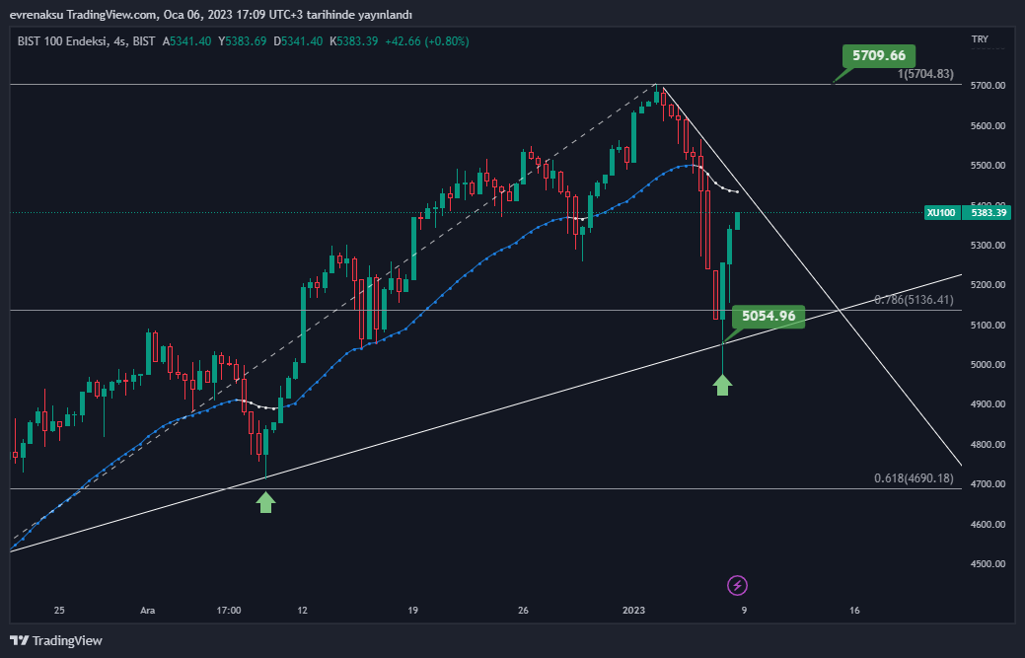Screen dimensions: 1025x658
Task: Click the evrenaksu publisher header text
Action: (x=210, y=15)
